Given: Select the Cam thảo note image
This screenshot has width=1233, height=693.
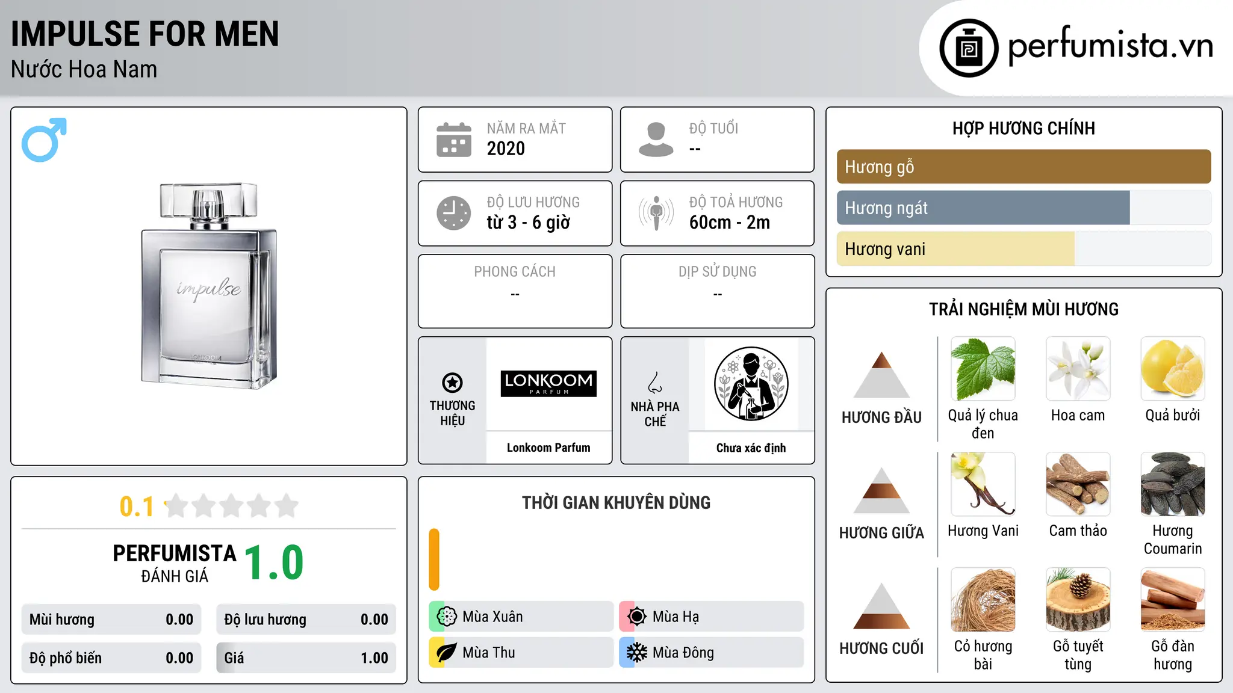Looking at the screenshot, I should [1078, 484].
